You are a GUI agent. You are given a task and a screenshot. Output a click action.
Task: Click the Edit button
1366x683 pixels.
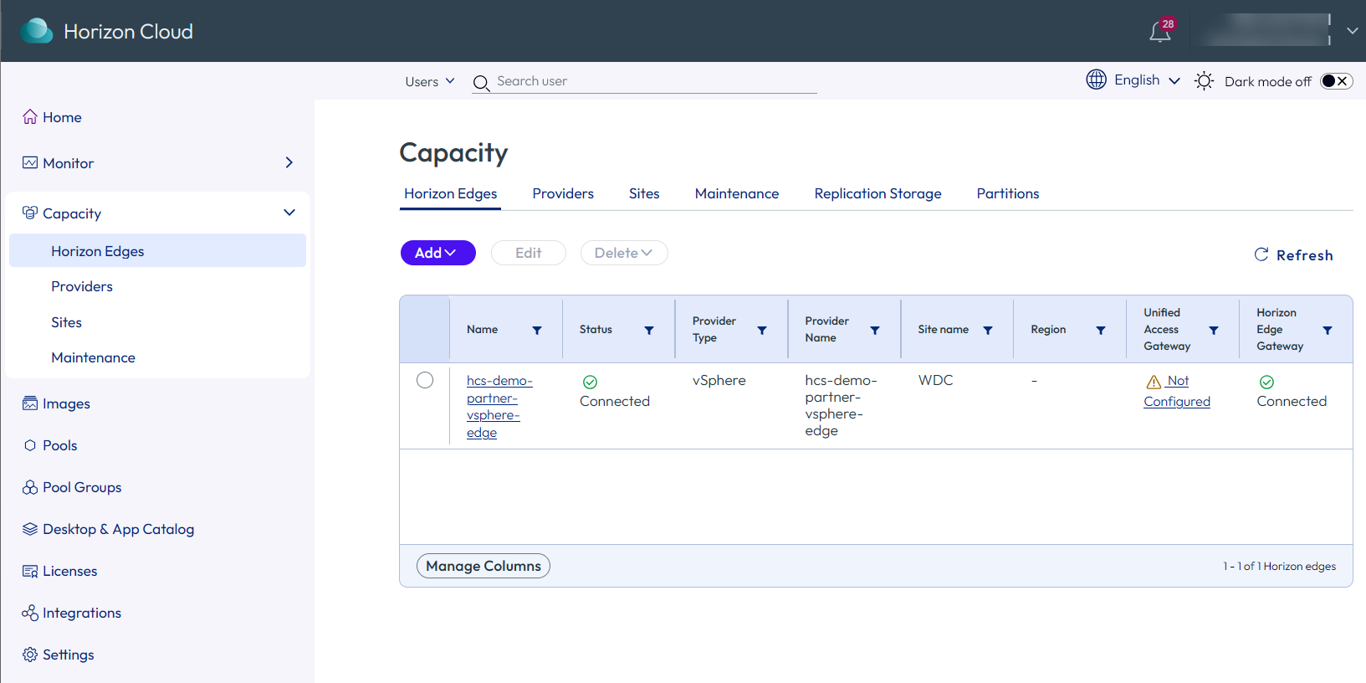(529, 253)
